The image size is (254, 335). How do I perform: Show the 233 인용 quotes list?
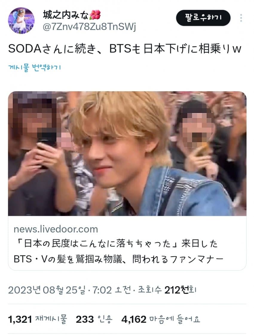point(94,319)
